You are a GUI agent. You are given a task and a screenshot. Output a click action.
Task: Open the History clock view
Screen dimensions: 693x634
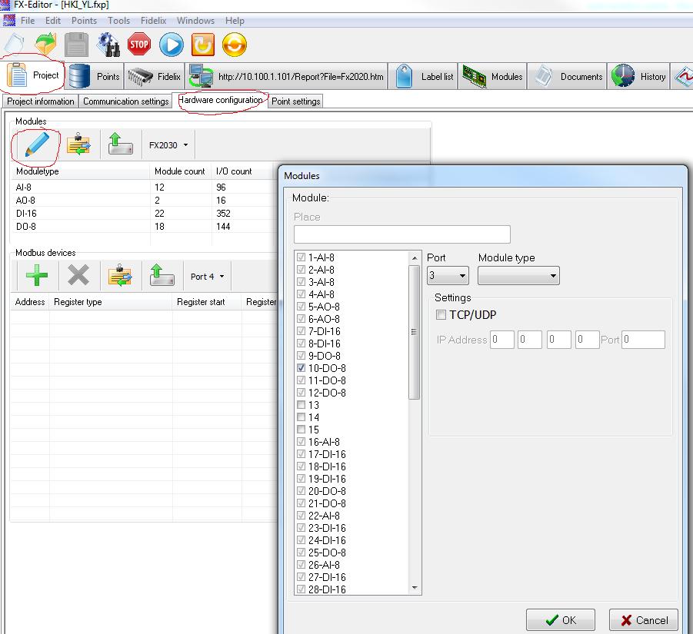638,76
